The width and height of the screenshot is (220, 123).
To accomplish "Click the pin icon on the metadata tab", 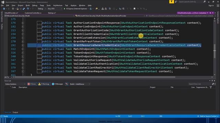I will [208, 13].
